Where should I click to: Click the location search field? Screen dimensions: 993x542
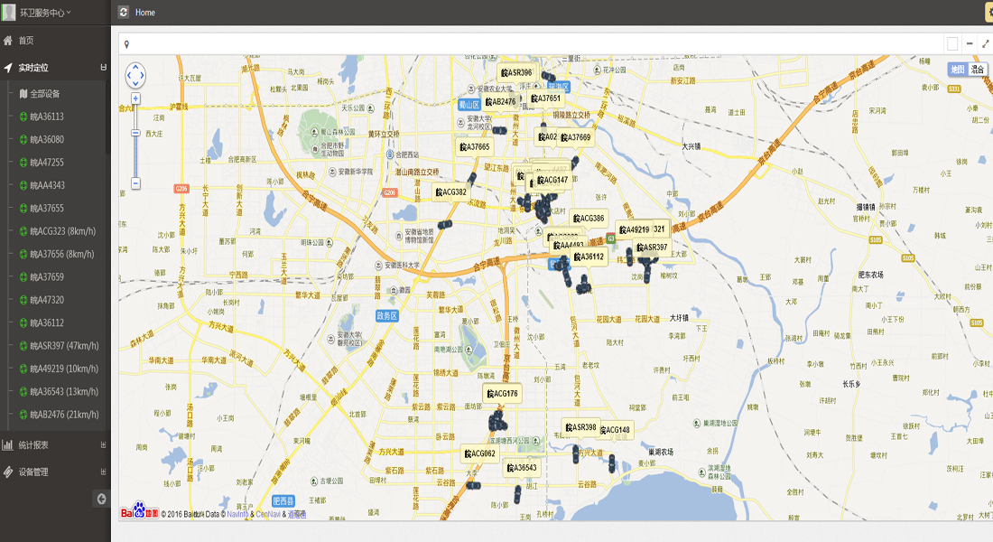pyautogui.click(x=532, y=43)
